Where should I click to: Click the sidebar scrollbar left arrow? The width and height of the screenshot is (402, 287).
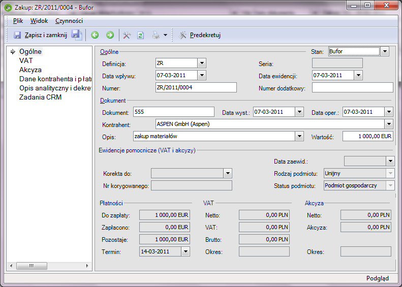click(x=11, y=266)
